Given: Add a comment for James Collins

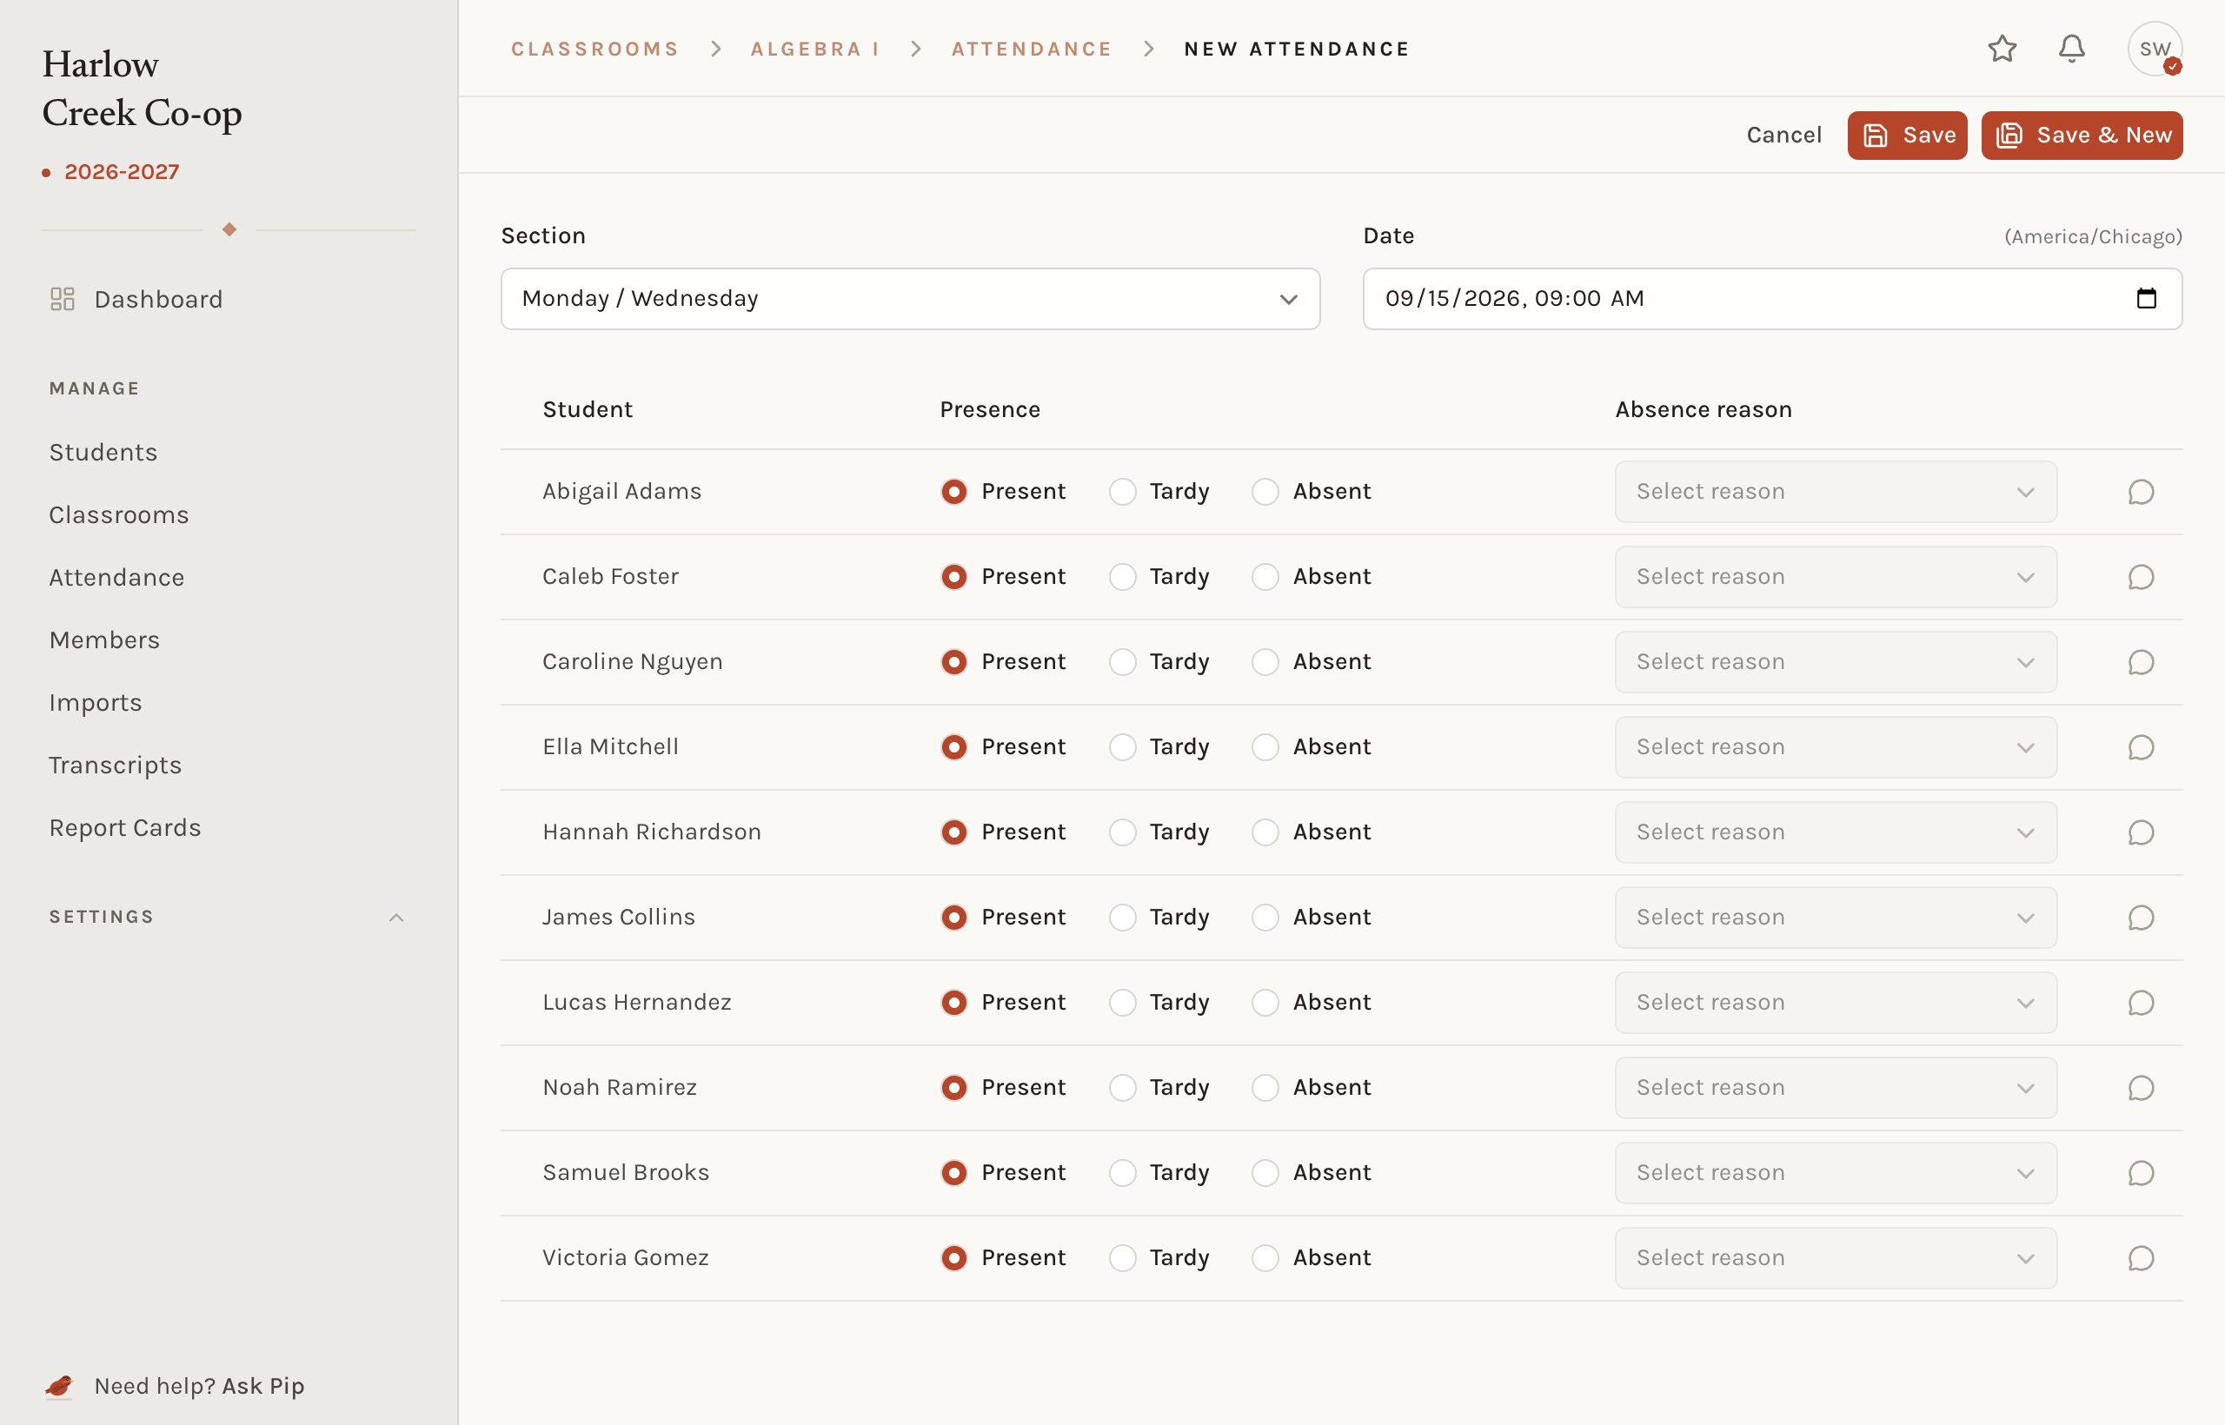Looking at the screenshot, I should point(2141,917).
